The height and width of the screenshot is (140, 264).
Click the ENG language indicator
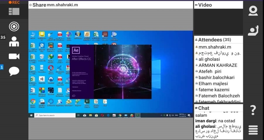point(177,115)
